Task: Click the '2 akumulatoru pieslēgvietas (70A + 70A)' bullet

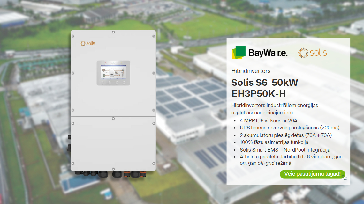Action: [286, 135]
